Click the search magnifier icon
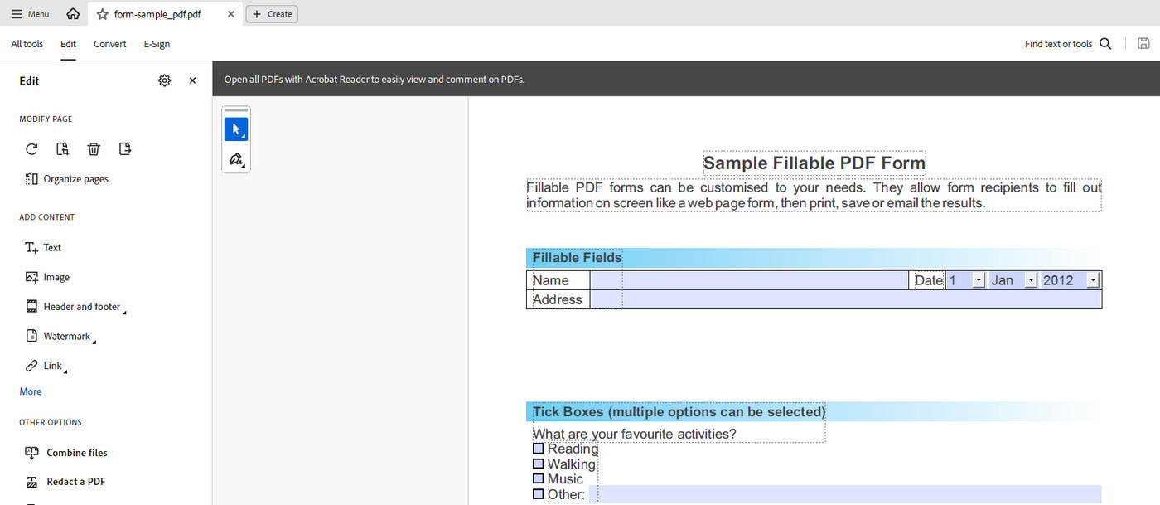 coord(1105,44)
